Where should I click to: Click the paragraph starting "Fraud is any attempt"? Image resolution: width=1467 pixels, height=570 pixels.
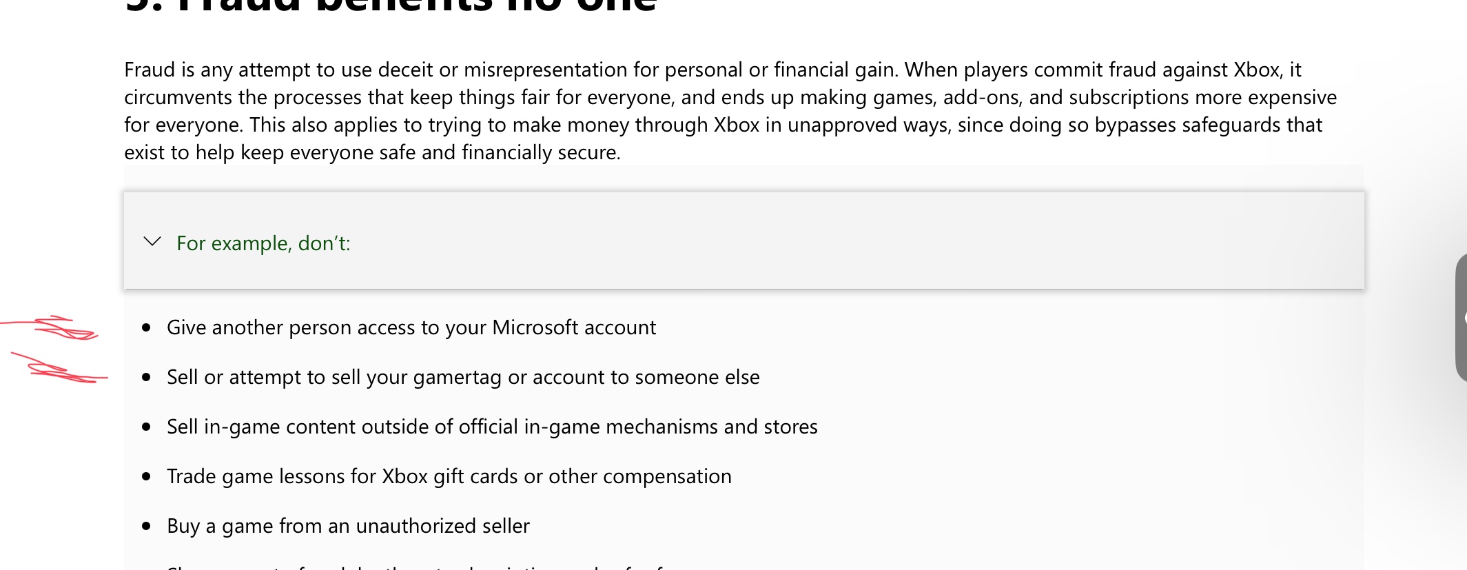(730, 111)
